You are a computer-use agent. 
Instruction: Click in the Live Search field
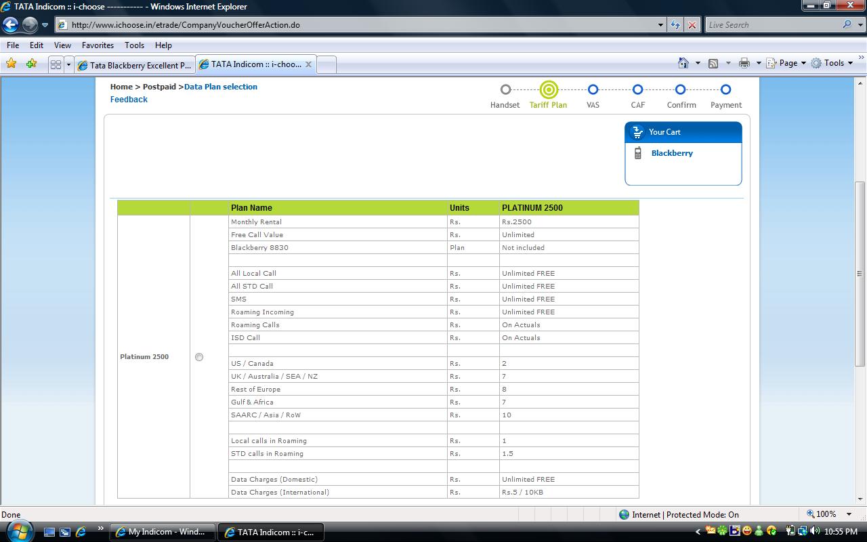(772, 25)
